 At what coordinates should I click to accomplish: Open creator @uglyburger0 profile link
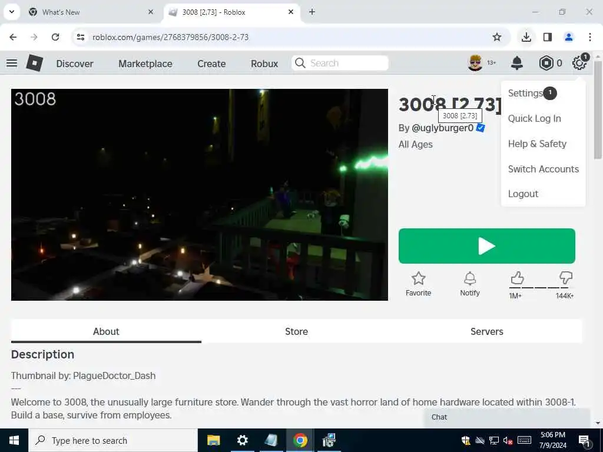[x=442, y=128]
